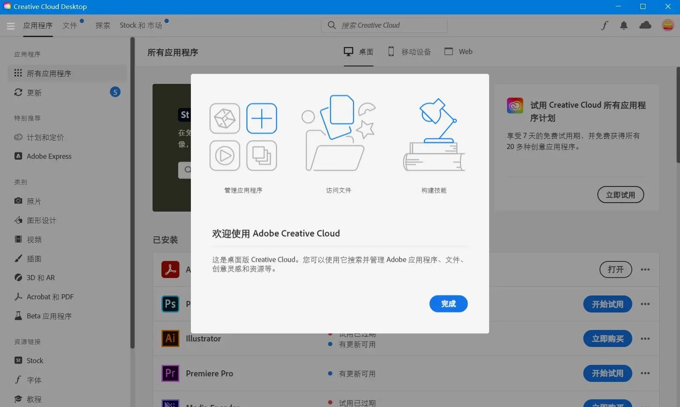Switch to the Stock 和 市场 tab
Image resolution: width=680 pixels, height=407 pixels.
[141, 26]
